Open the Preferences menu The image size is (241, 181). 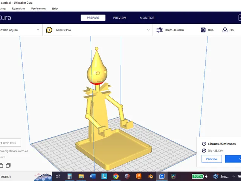(x=38, y=8)
